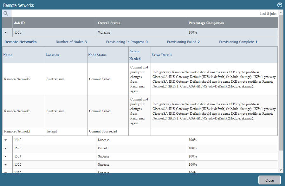
Task: Sort by Overall Status column header
Action: [x=109, y=23]
